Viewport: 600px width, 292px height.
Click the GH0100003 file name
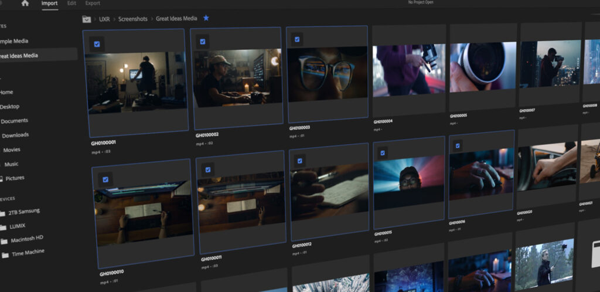299,128
